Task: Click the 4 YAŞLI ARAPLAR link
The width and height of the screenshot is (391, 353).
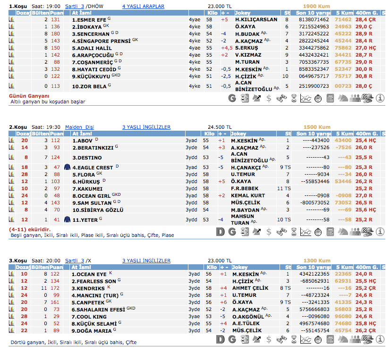Action: click(x=143, y=6)
